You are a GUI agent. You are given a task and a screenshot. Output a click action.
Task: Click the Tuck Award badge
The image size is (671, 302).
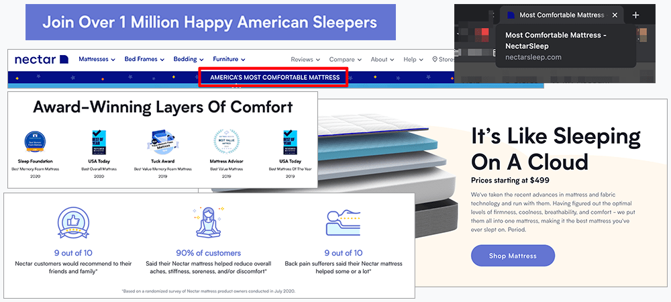pyautogui.click(x=162, y=144)
